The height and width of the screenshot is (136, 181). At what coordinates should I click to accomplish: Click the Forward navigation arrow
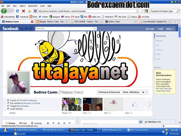[x=9, y=11]
